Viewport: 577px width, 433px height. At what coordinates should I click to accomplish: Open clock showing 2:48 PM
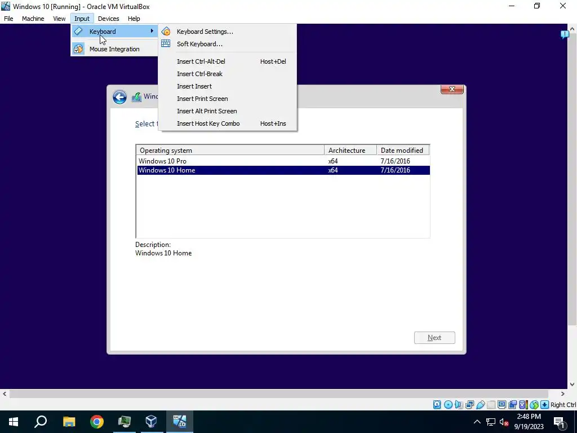click(x=529, y=422)
